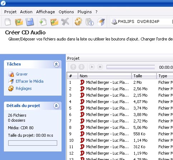Click the gear icon beside Réglages

point(11,88)
